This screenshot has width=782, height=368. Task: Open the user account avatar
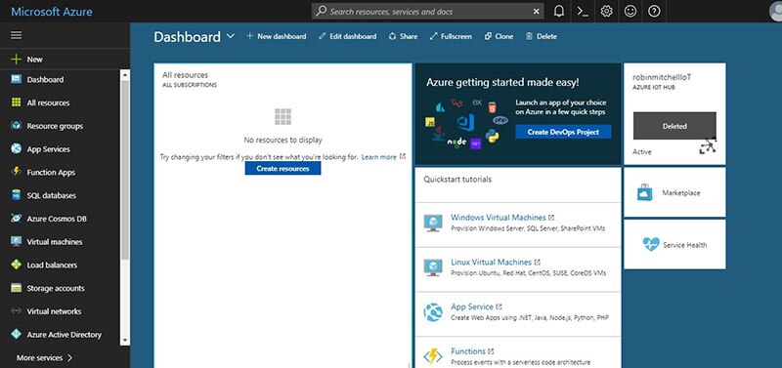pos(776,12)
